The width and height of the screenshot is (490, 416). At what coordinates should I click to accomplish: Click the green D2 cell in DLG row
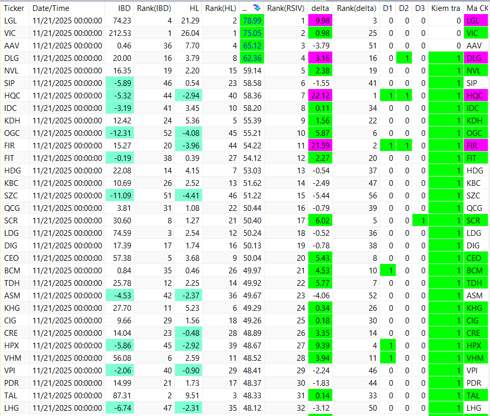pos(404,58)
